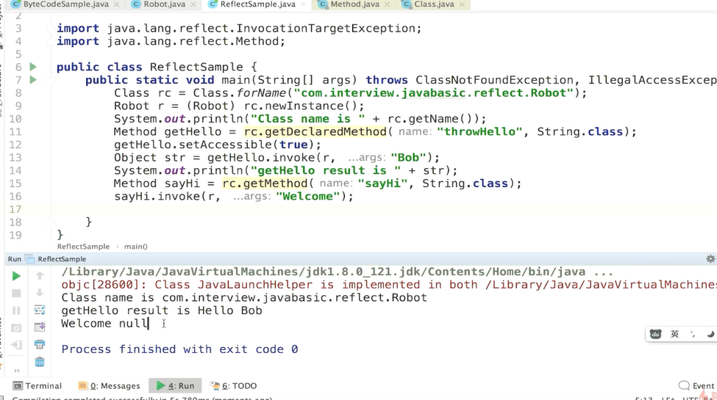This screenshot has width=717, height=400.
Task: Open the Terminal tool window
Action: [x=38, y=386]
